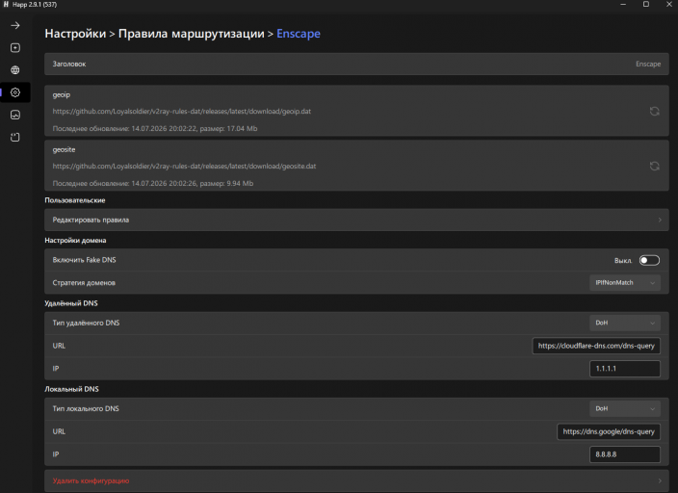Click the Enscape breadcrumb title
The height and width of the screenshot is (493, 678).
point(299,34)
